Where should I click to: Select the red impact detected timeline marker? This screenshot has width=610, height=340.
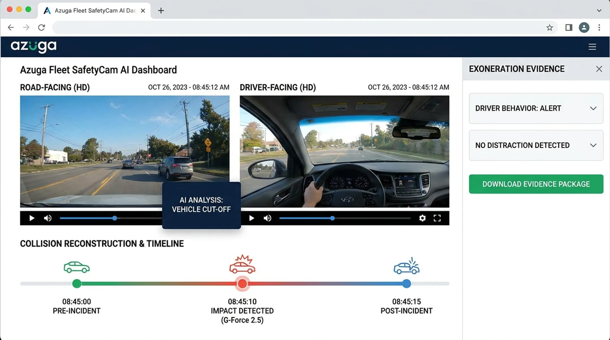tap(242, 284)
